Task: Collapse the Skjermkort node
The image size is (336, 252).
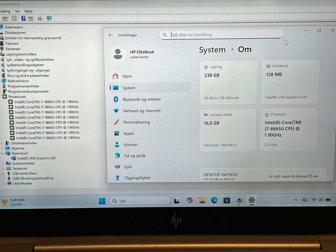Action: coord(2,153)
